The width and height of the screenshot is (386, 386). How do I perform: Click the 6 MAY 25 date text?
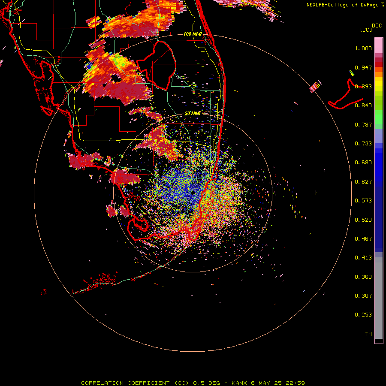coord(267,383)
